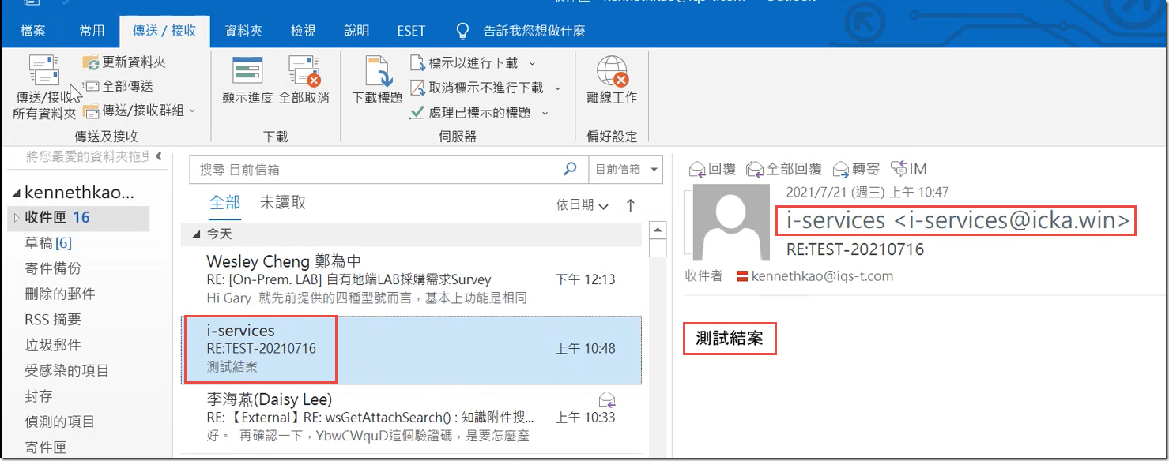The height and width of the screenshot is (461, 1169).
Task: Click Send/Receive All Folders icon
Action: [x=43, y=71]
